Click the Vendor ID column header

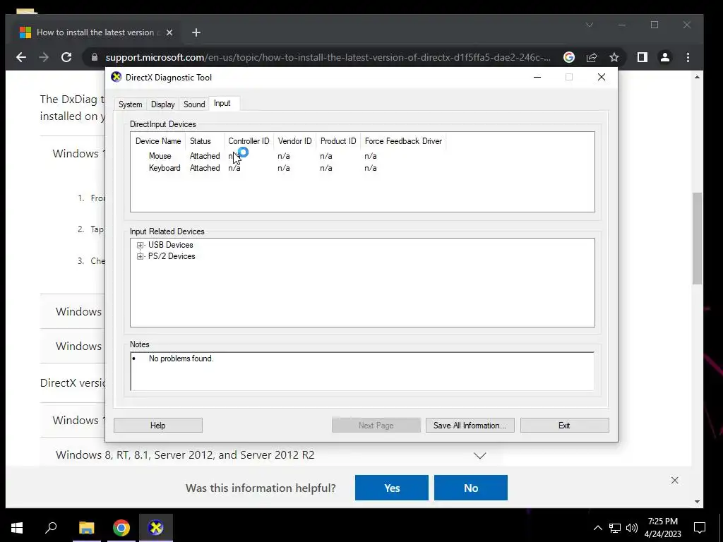click(294, 141)
